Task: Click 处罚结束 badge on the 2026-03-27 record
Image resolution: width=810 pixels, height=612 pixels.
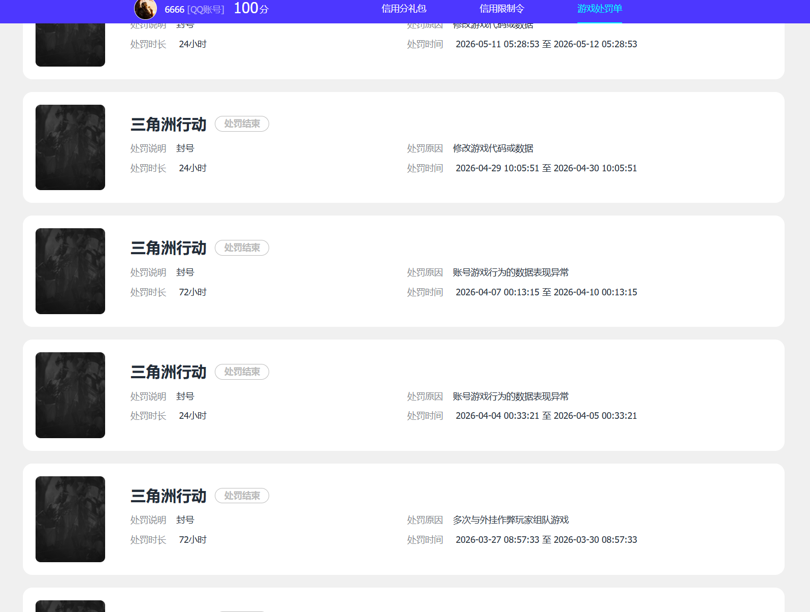Action: tap(242, 496)
